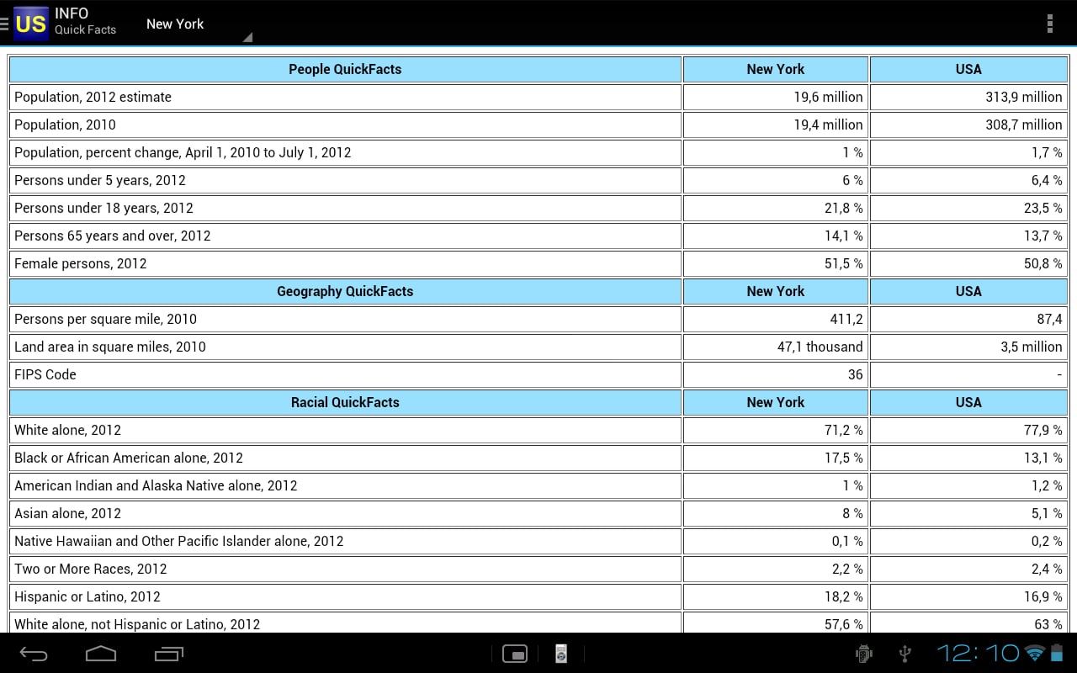Tap the media player icon in navigation bar
1077x673 pixels.
(x=561, y=654)
